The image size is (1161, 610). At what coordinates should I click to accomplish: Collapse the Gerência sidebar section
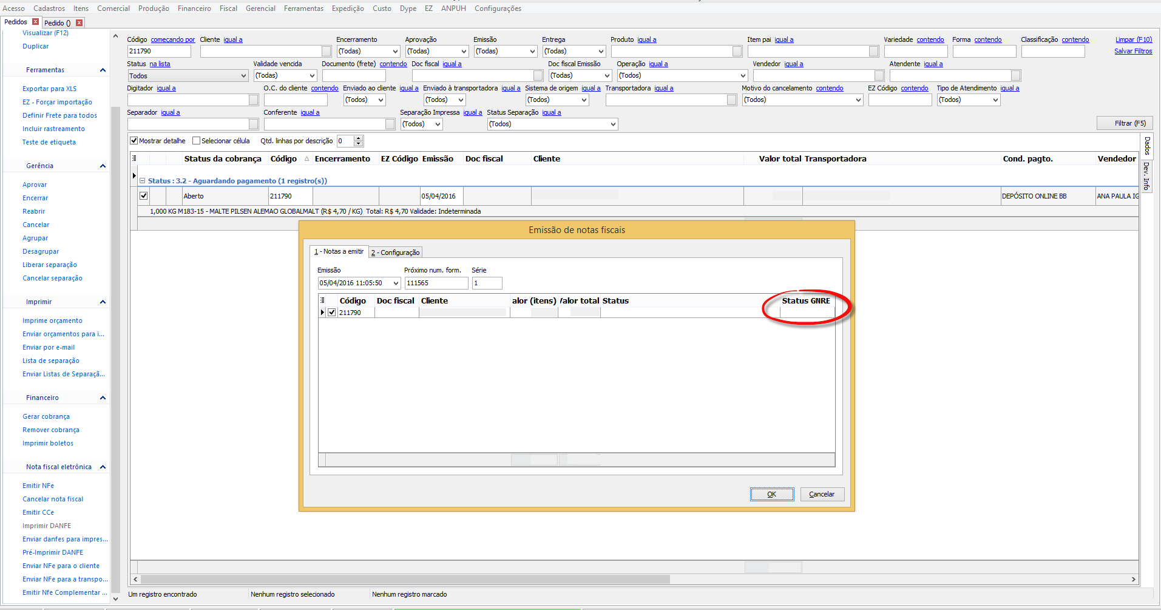tap(103, 166)
